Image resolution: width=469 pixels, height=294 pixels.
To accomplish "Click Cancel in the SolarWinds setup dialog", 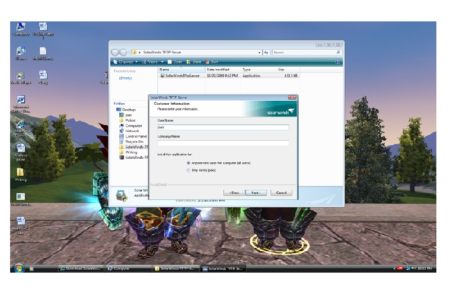I will coord(281,193).
